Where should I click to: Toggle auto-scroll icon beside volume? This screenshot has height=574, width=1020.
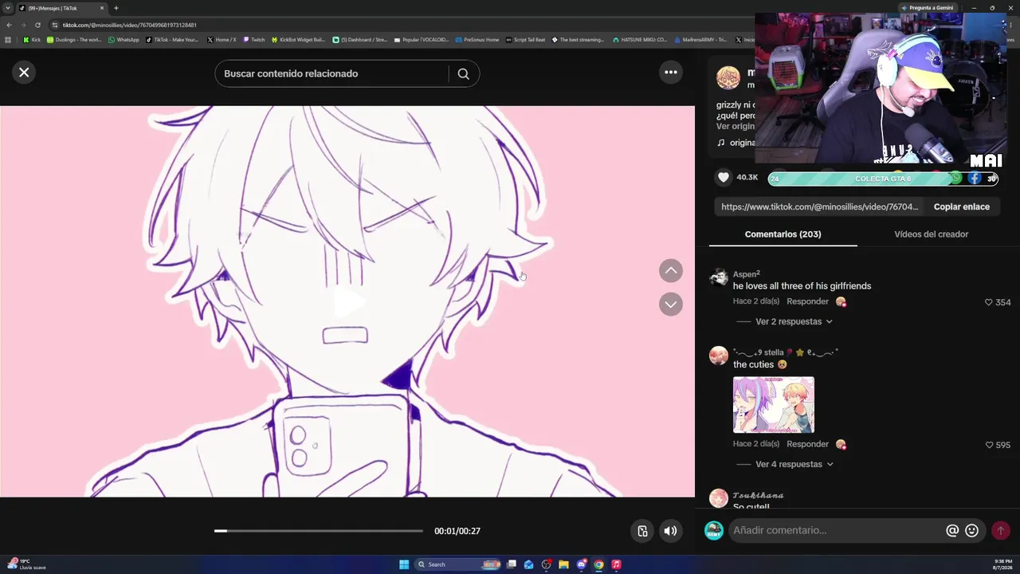pos(642,531)
